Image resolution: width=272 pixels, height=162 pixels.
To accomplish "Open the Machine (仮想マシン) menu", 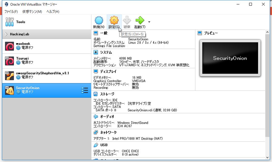I will pos(32,12).
